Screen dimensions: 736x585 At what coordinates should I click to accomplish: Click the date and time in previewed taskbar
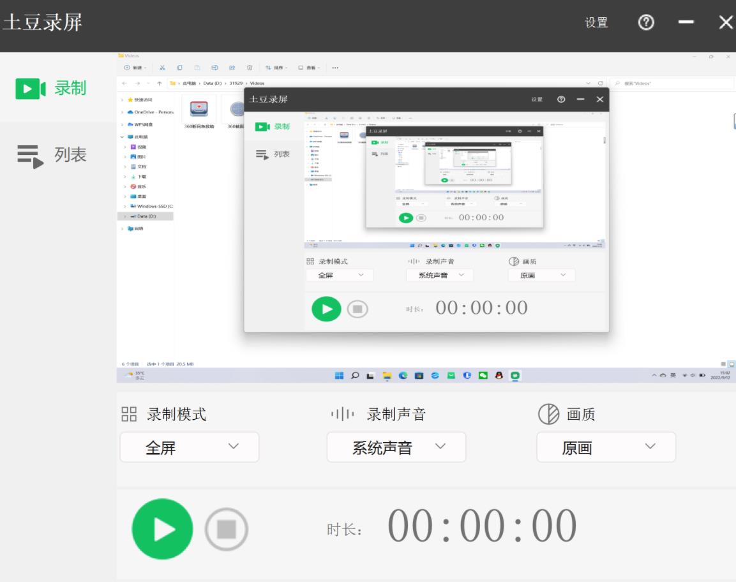[x=721, y=375]
